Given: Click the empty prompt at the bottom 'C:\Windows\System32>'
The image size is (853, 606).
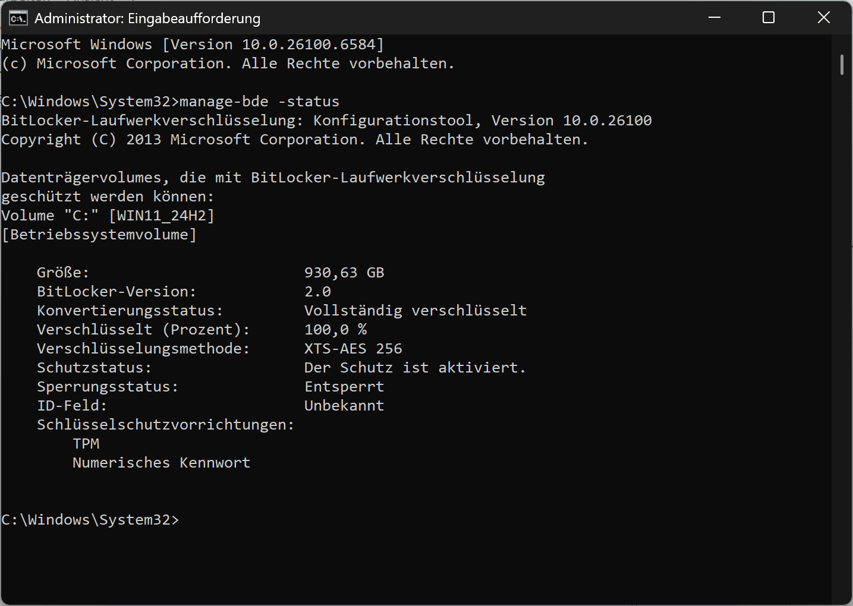Looking at the screenshot, I should [x=90, y=520].
